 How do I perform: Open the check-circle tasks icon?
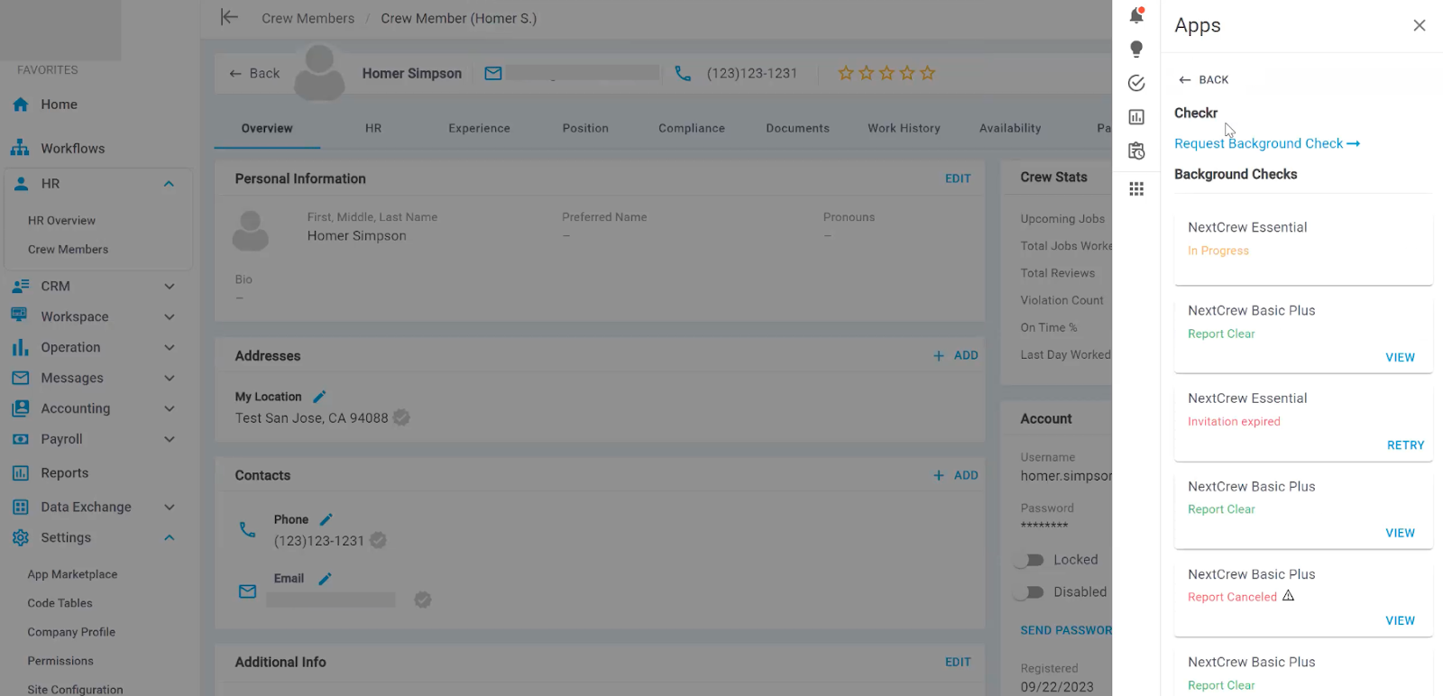[x=1136, y=83]
